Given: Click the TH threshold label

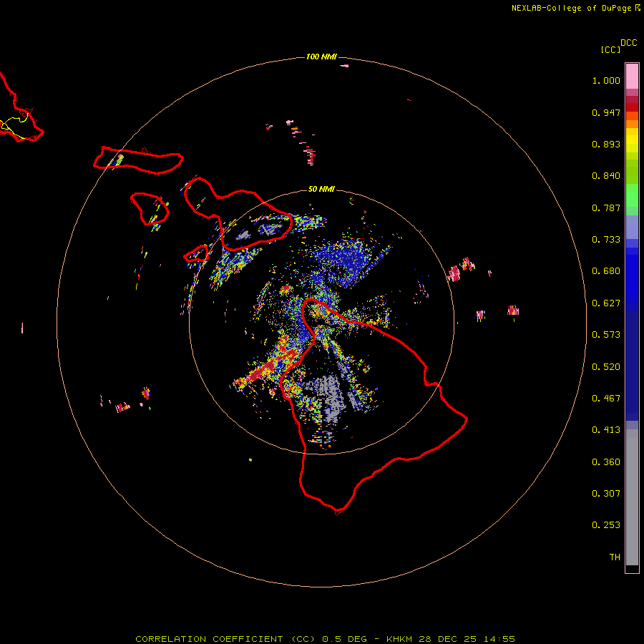Looking at the screenshot, I should pos(615,557).
